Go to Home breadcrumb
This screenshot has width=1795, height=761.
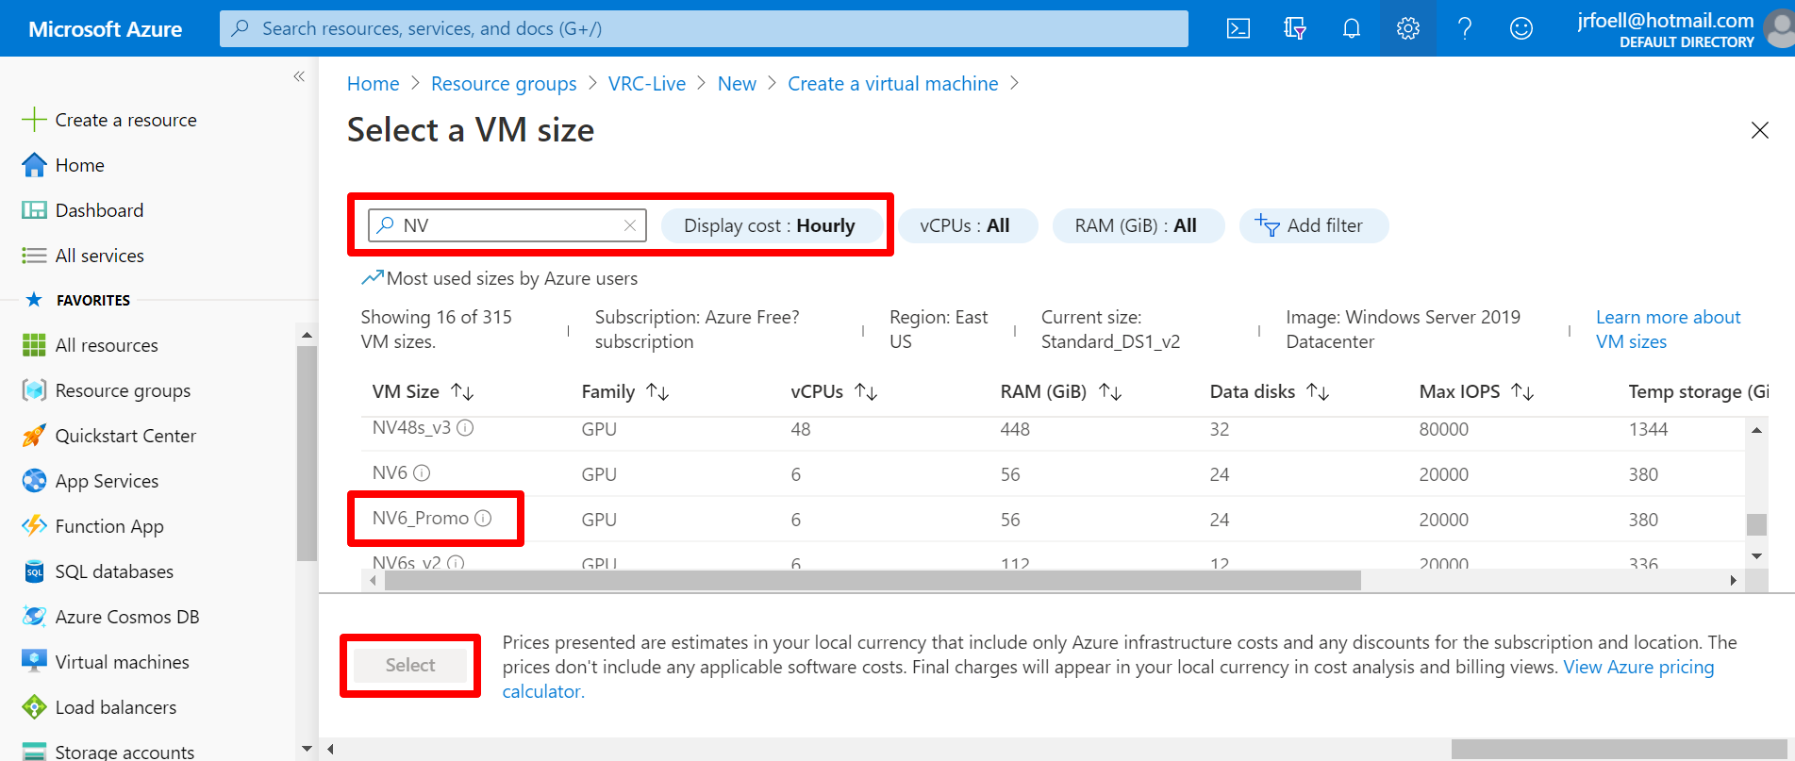click(x=374, y=84)
